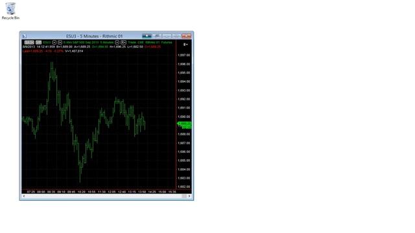Click the chart window title bar text
The width and height of the screenshot is (415, 233).
[x=95, y=36]
